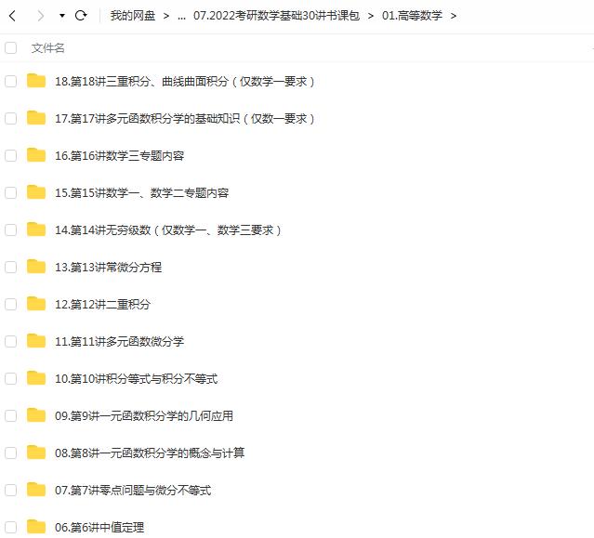
Task: Click folder icon of 16.第16讲数学三专题内容
Action: [36, 155]
